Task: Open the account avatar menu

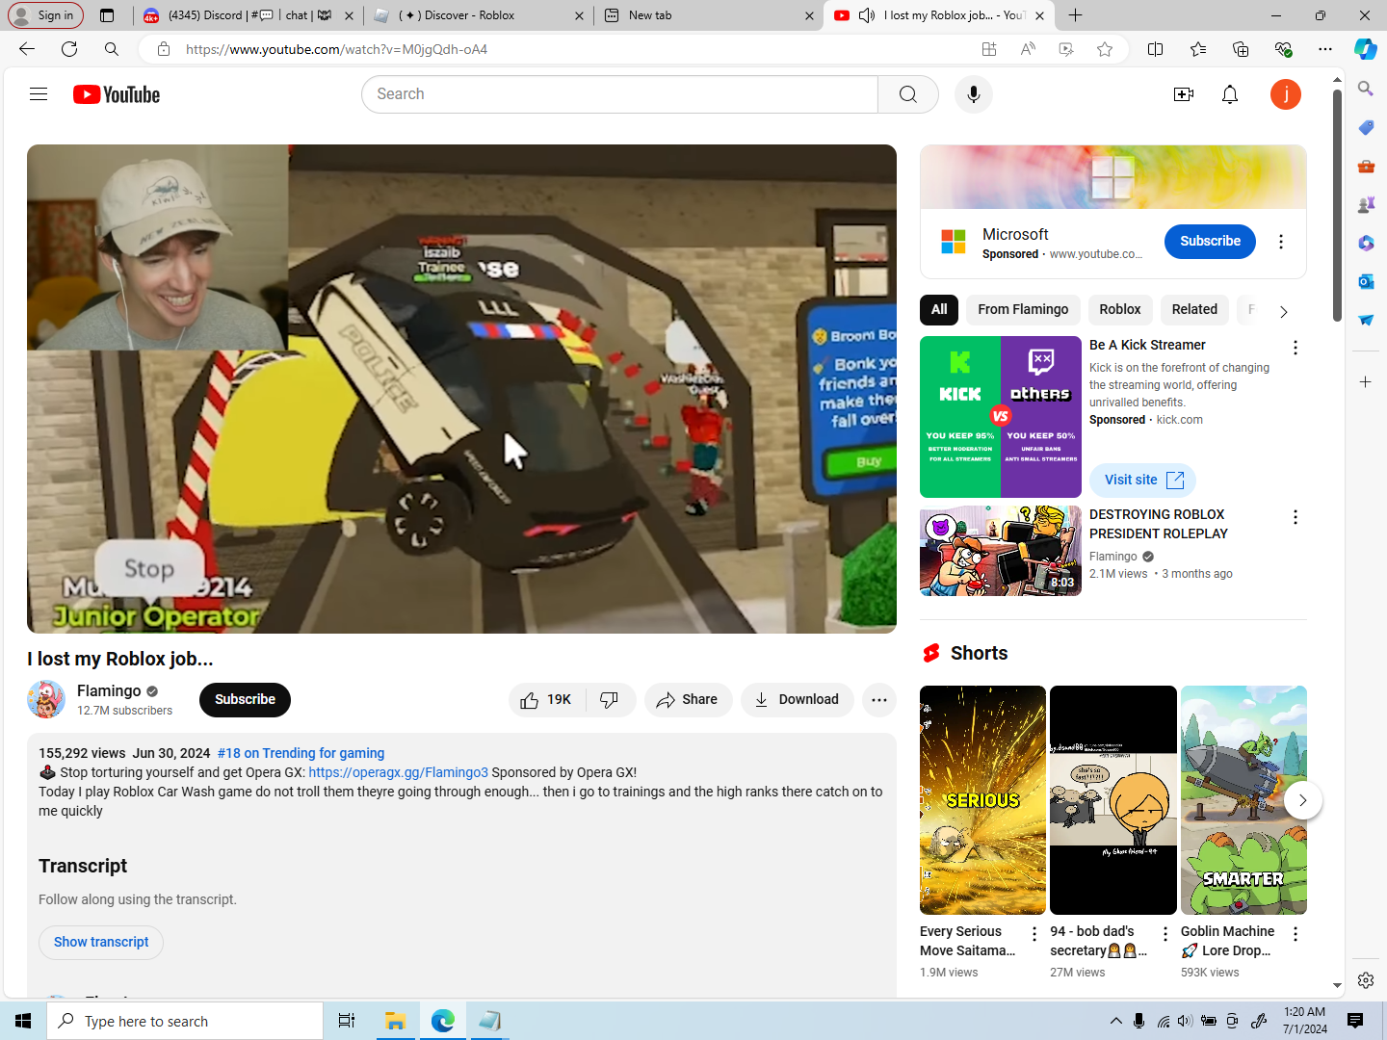Action: (x=1286, y=94)
